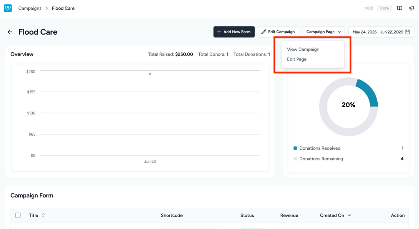
Task: Go back using the left arrow icon
Action: 10,32
